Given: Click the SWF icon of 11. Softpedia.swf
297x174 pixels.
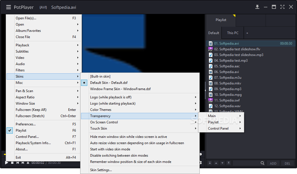Looking at the screenshot, I should pos(211,100).
